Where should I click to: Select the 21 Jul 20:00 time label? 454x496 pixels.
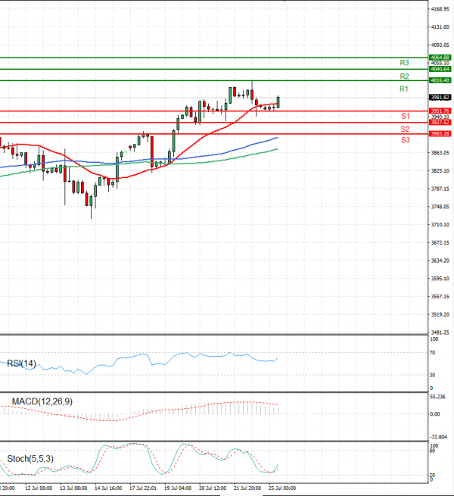click(x=247, y=488)
